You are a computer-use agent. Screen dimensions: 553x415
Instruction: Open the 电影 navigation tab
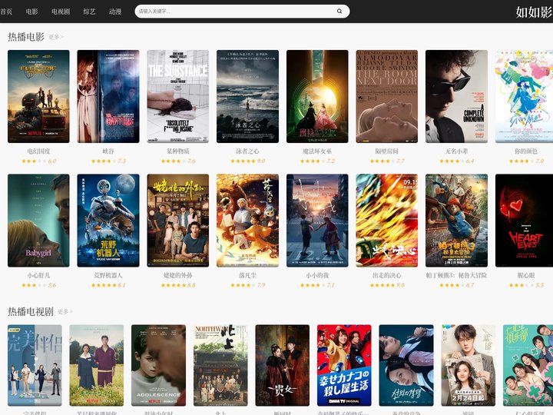tap(31, 12)
